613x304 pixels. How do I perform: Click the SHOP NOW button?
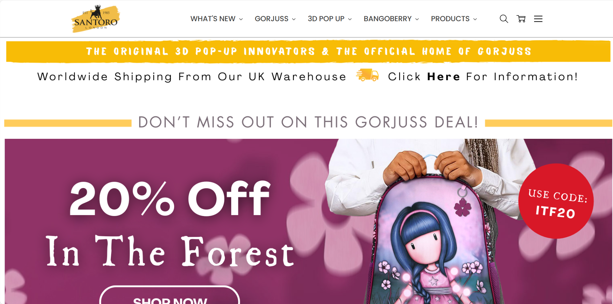(170, 295)
